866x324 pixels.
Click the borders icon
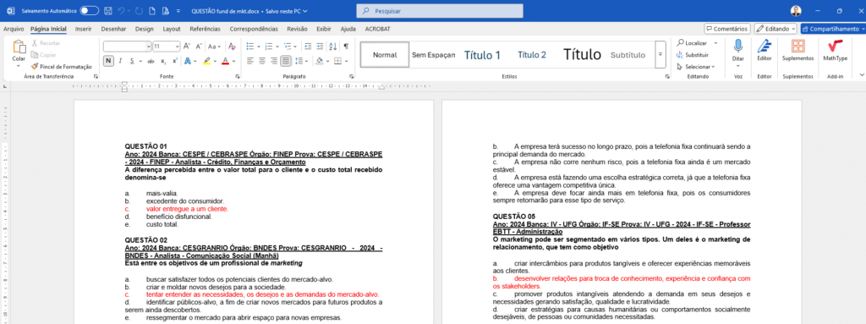pyautogui.click(x=337, y=61)
